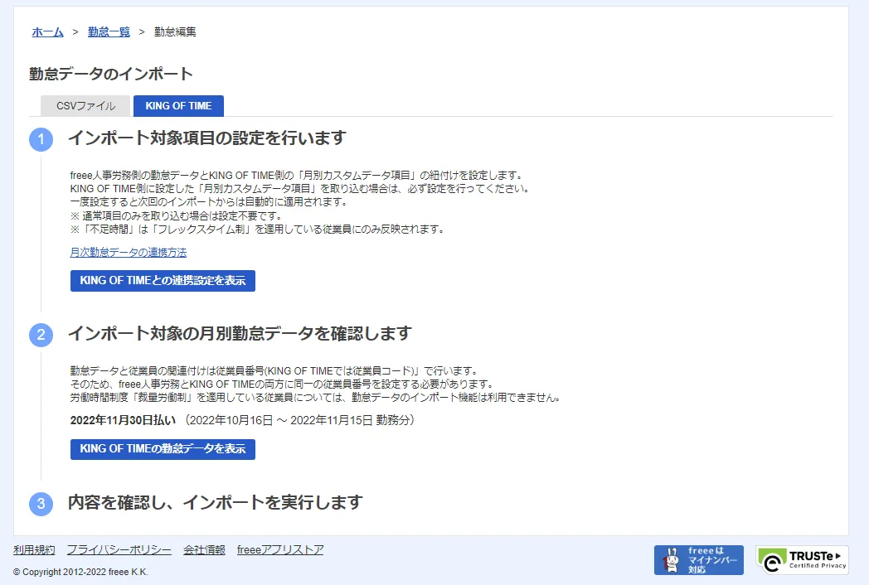This screenshot has height=585, width=869.
Task: Click the TRUSTe Certified Privacy badge
Action: (802, 560)
